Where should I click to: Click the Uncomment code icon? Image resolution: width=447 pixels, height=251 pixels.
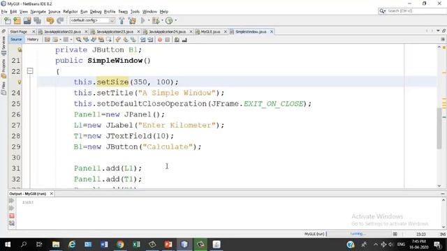tap(184, 40)
